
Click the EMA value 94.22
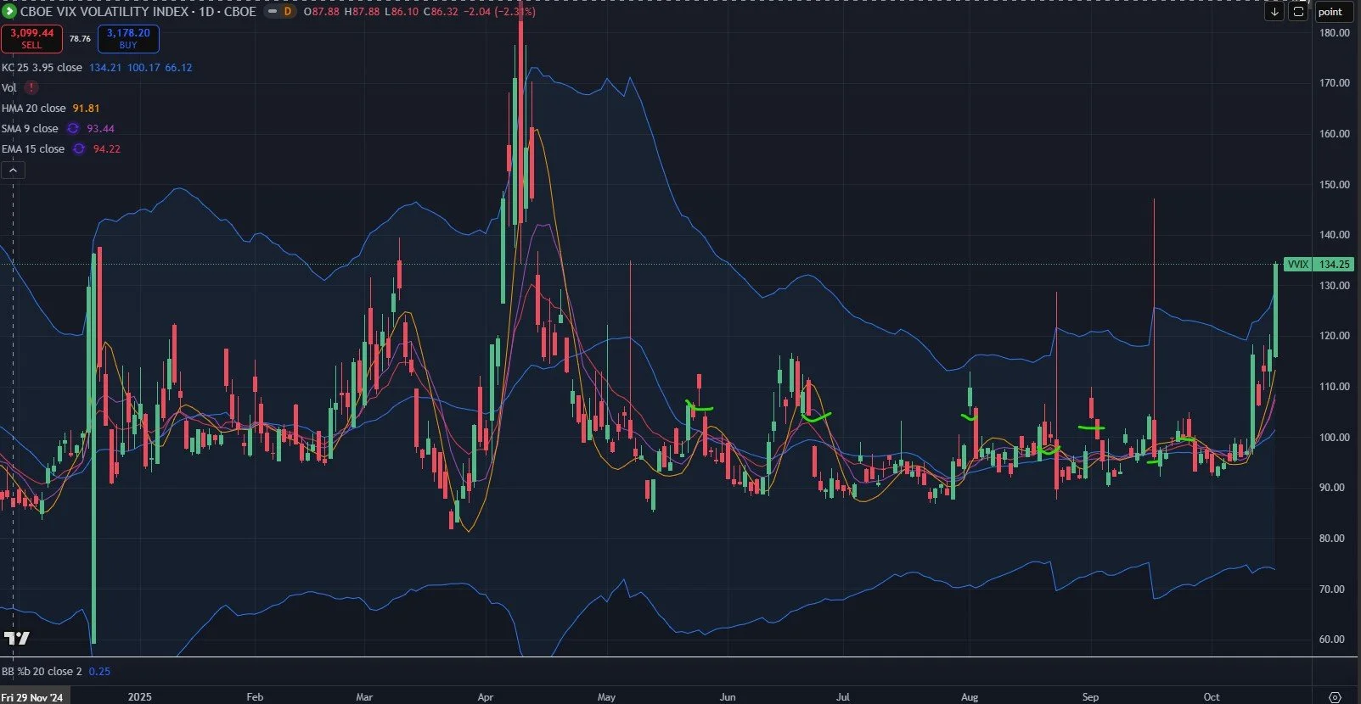coord(107,148)
